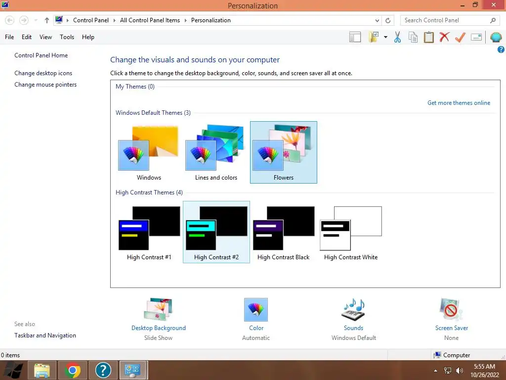Open File Explorer from the taskbar
506x380 pixels.
[42, 370]
